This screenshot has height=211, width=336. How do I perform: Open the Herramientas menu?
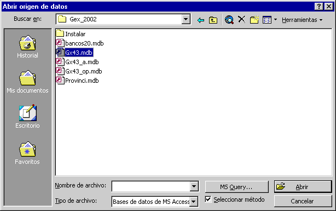pos(302,20)
